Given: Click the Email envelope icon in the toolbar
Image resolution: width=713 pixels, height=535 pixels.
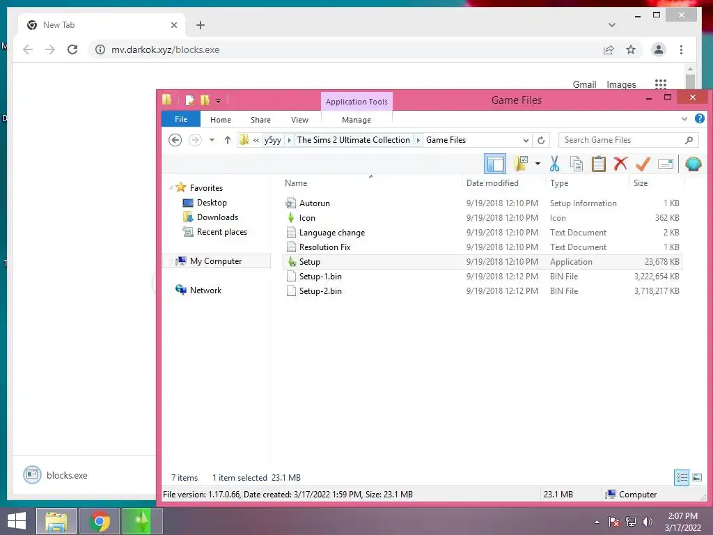Looking at the screenshot, I should 665,164.
